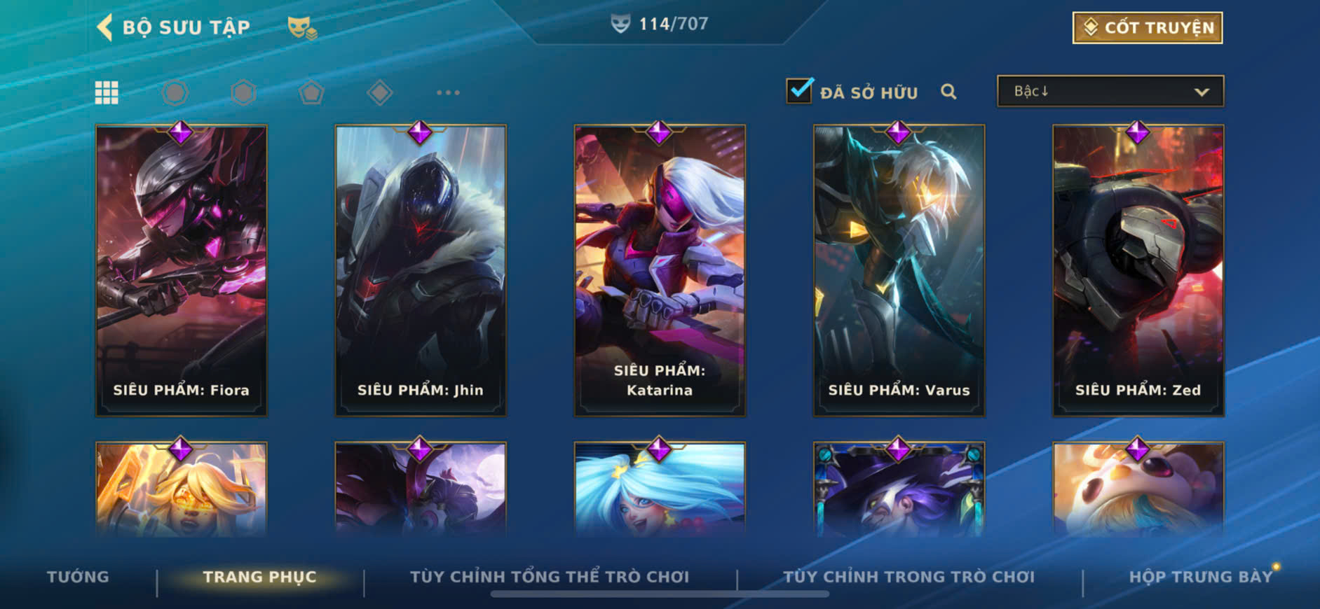Switch to the TƯỚNG tab
Screen dimensions: 1320x609
point(78,577)
